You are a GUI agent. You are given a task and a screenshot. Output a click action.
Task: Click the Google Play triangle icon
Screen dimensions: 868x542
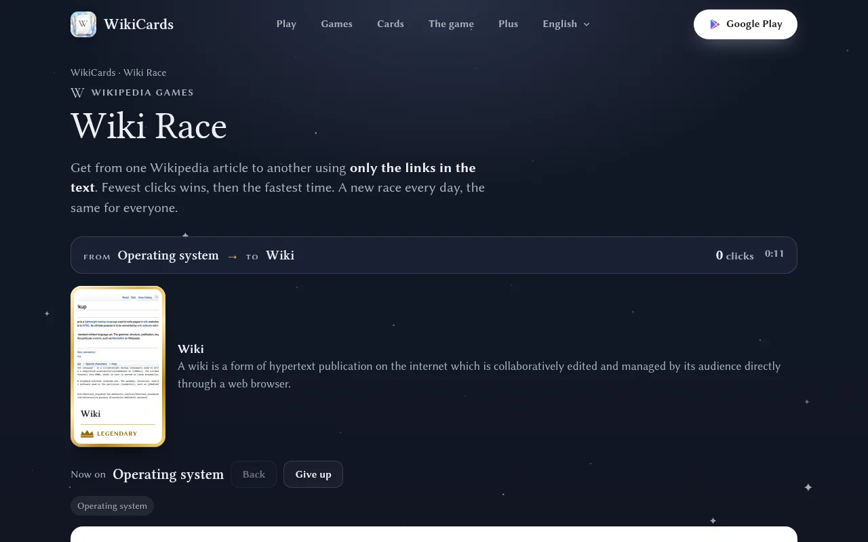point(715,24)
